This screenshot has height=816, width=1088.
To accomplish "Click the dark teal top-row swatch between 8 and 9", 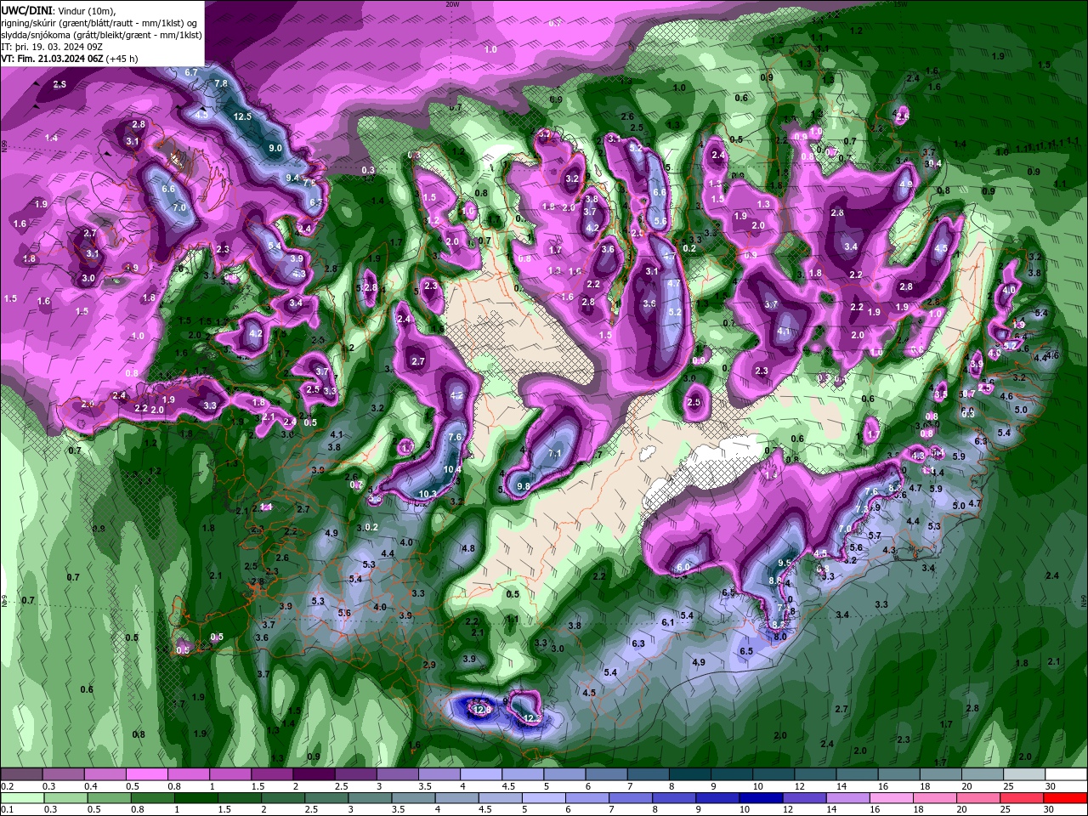I will 690,774.
